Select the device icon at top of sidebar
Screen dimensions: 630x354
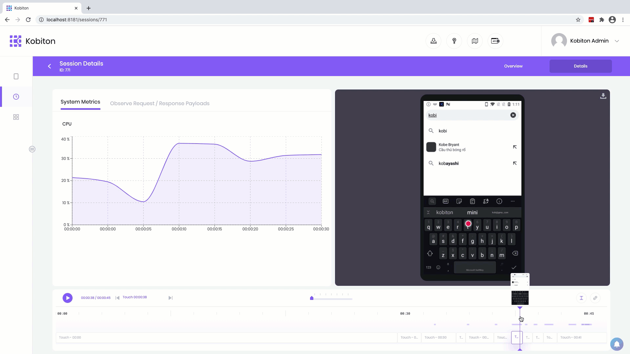(x=16, y=76)
